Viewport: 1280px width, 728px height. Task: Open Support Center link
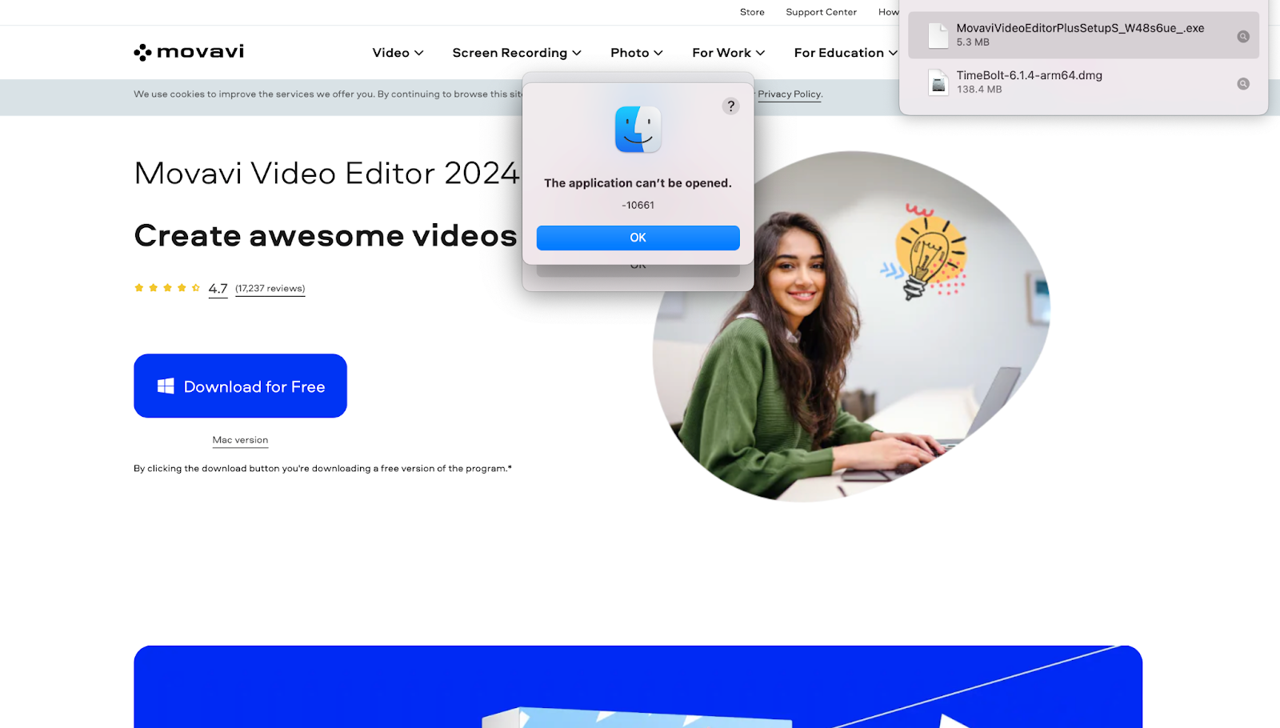coord(821,12)
